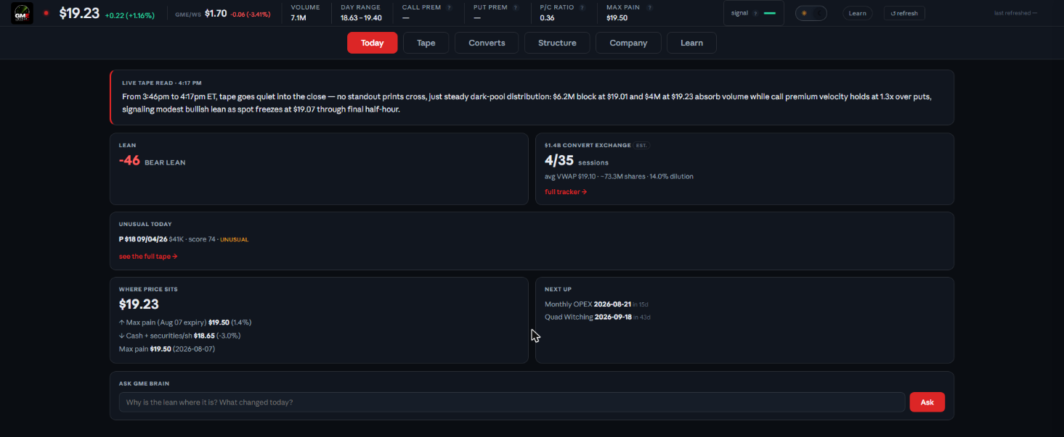
Task: Follow the full tracker link
Action: tap(566, 191)
